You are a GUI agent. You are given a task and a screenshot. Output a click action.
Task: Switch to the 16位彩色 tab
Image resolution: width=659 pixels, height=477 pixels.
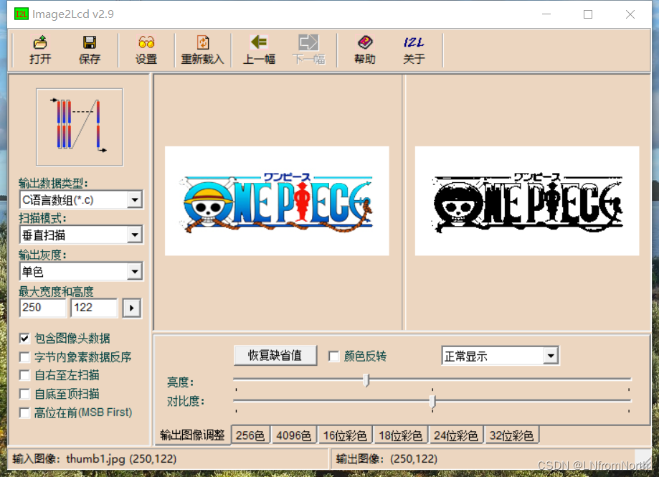coord(345,435)
